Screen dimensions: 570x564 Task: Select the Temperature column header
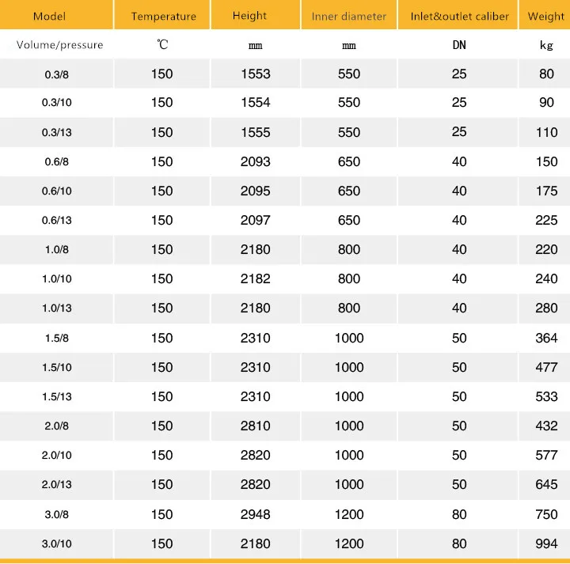163,17
